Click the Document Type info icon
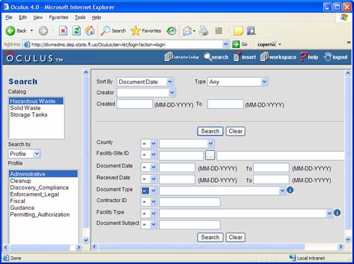The height and width of the screenshot is (264, 354). (290, 190)
